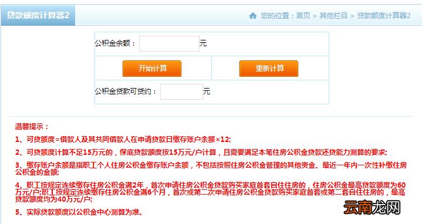Open the 首页 breadcrumb link
The width and height of the screenshot is (422, 224).
tap(303, 16)
